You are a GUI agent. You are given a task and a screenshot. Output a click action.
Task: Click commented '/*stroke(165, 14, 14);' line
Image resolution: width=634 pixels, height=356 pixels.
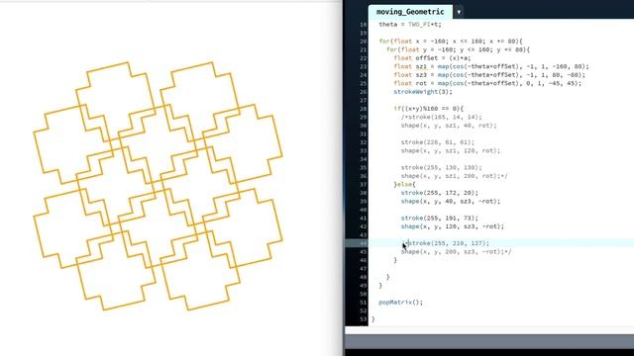click(x=442, y=117)
